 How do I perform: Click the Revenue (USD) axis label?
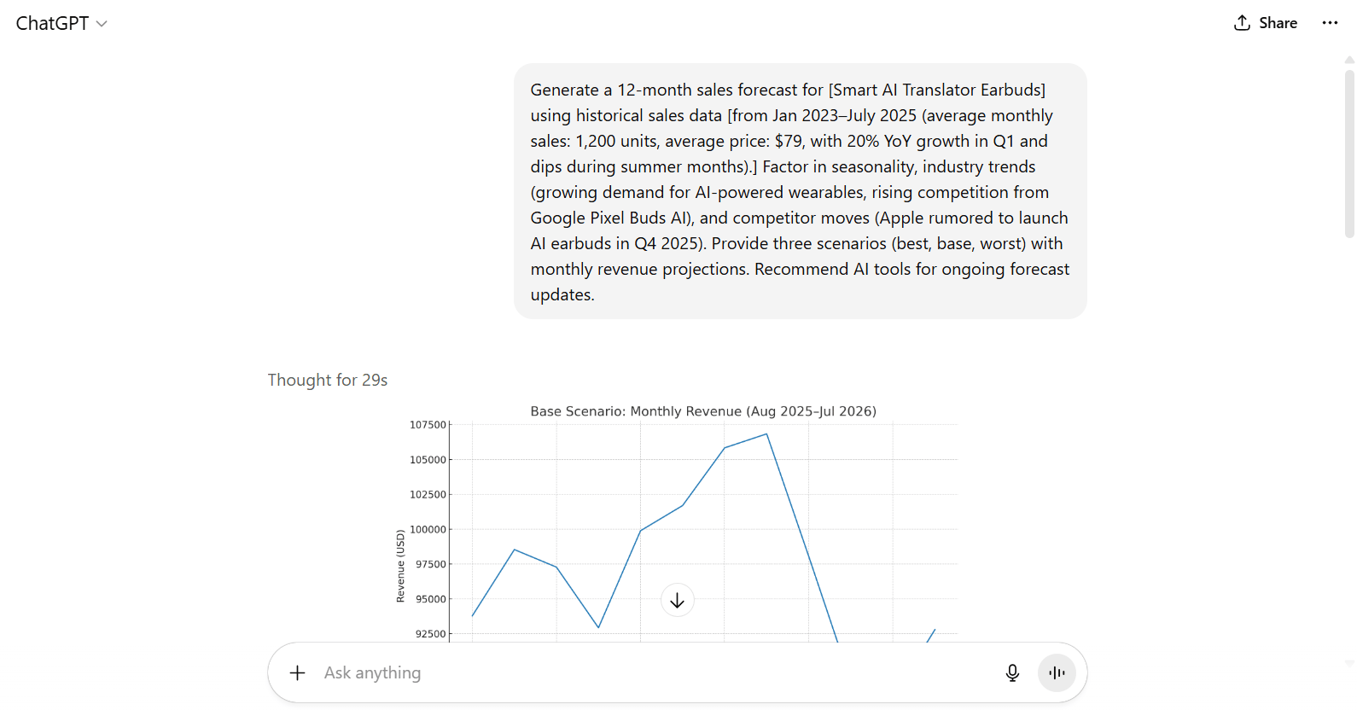click(400, 566)
